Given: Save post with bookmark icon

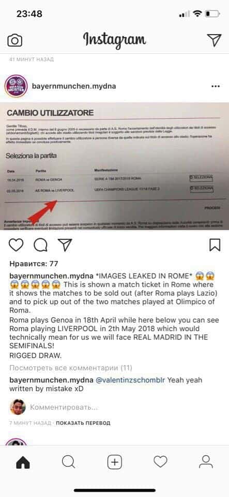Looking at the screenshot, I should tap(215, 245).
